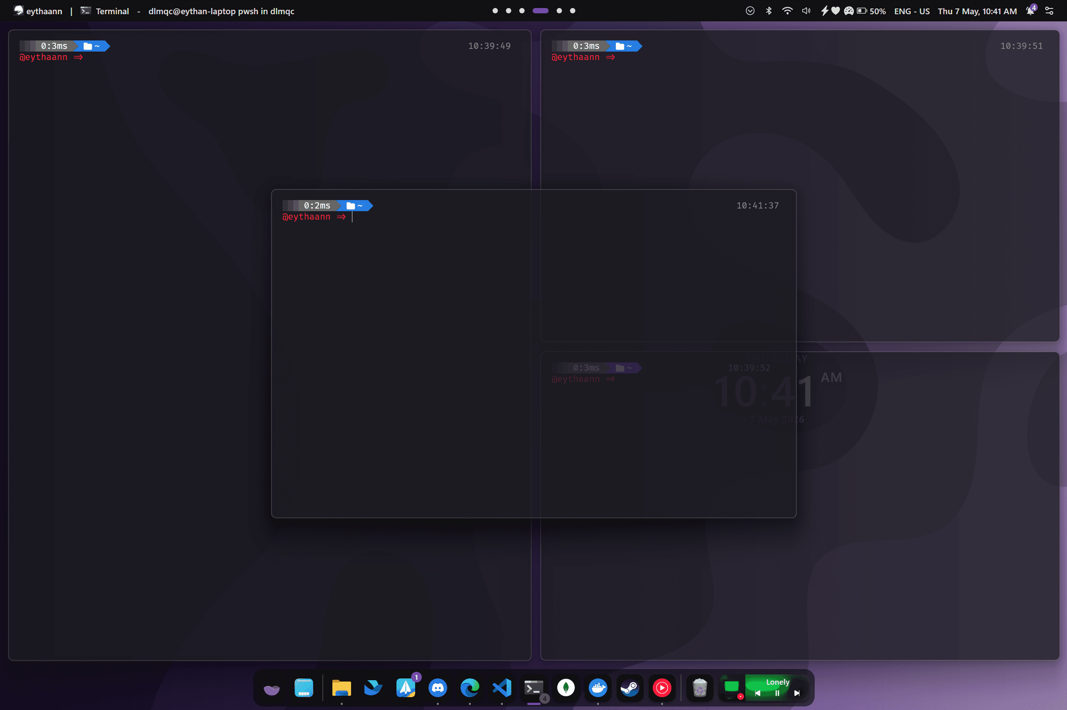This screenshot has width=1067, height=710.
Task: Open the teal widgets panel icon in dock
Action: 303,688
